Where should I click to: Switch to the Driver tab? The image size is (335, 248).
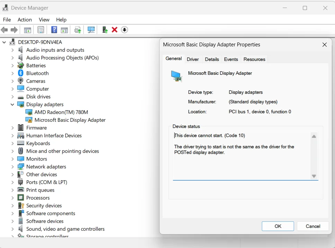click(x=193, y=59)
